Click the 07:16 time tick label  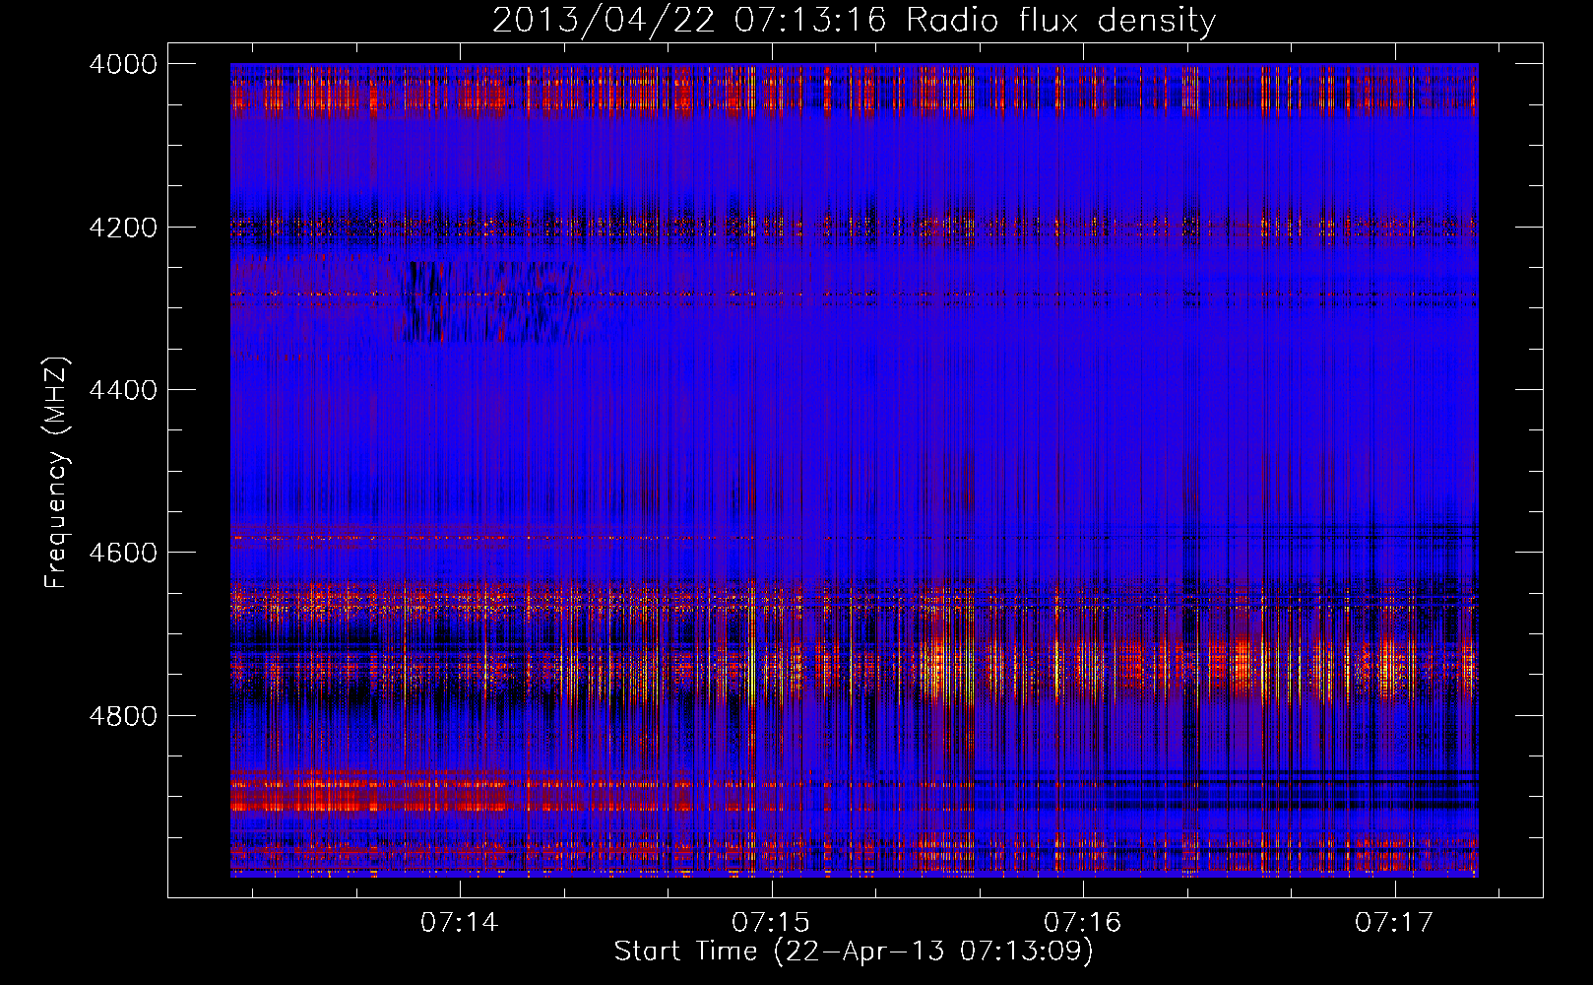point(1083,922)
